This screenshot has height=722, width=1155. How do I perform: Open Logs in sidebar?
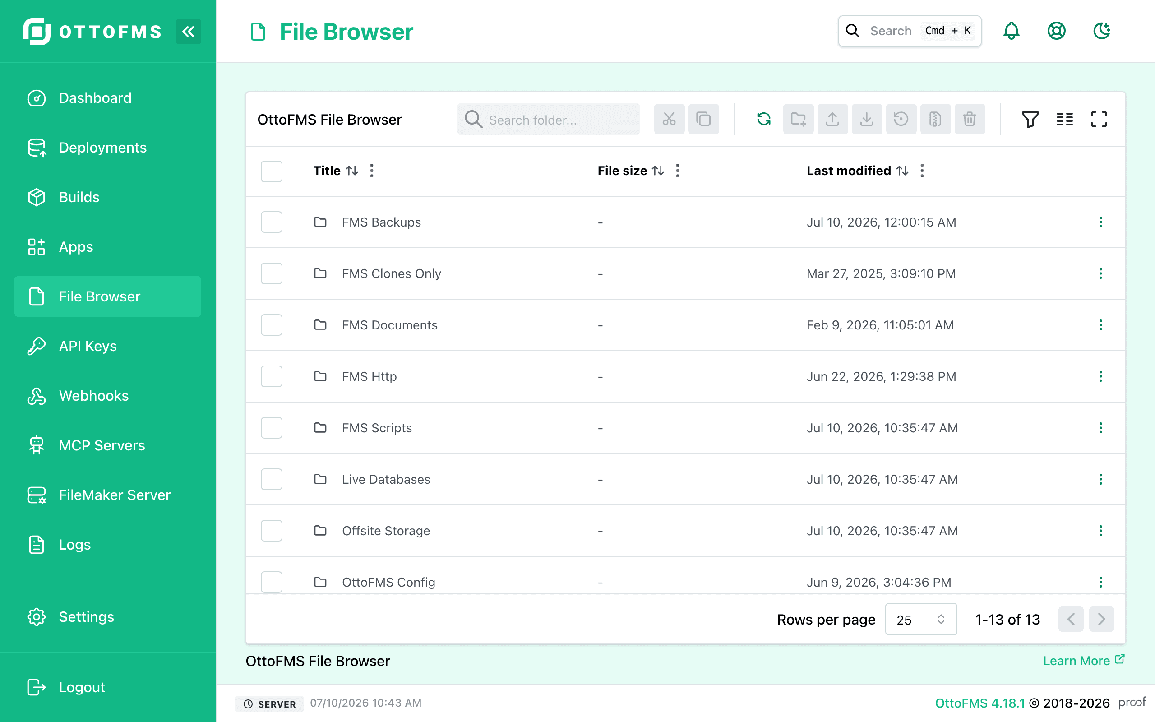click(108, 545)
